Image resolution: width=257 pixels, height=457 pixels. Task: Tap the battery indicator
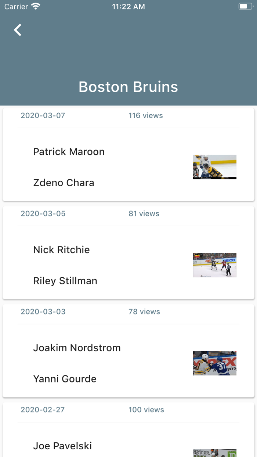(245, 6)
